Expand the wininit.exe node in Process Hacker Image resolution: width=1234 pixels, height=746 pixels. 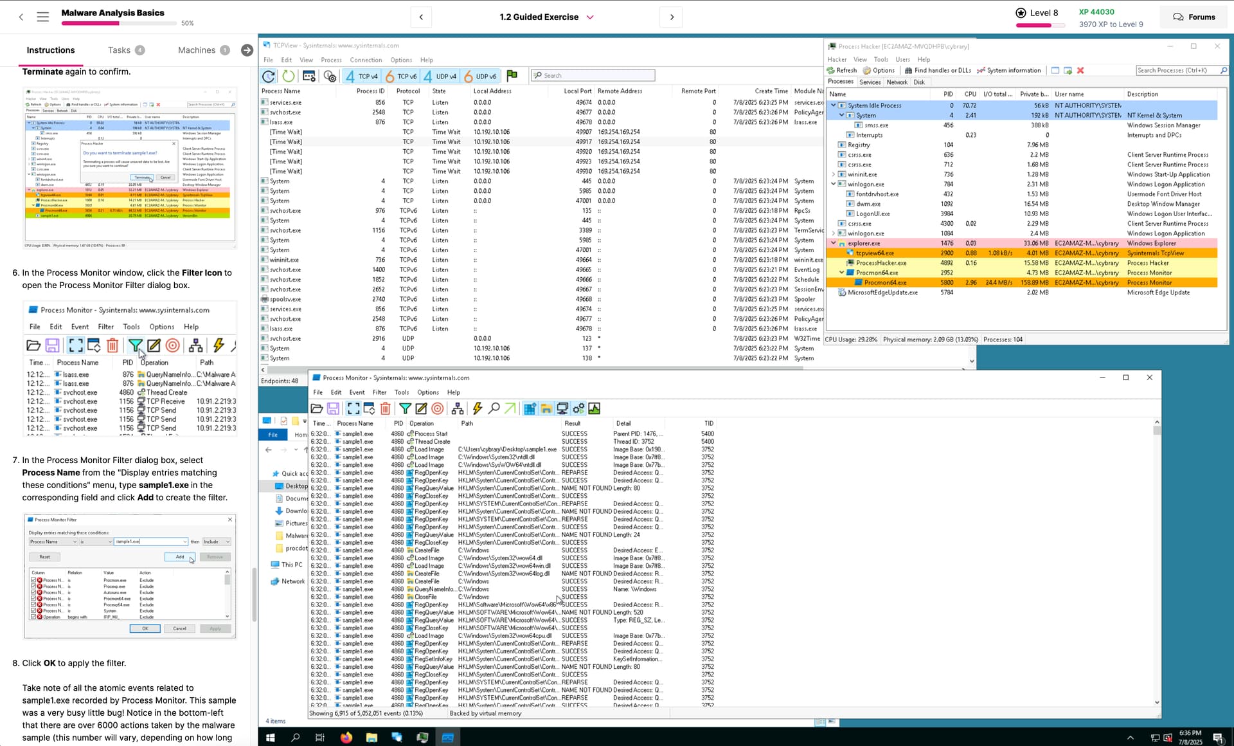834,174
